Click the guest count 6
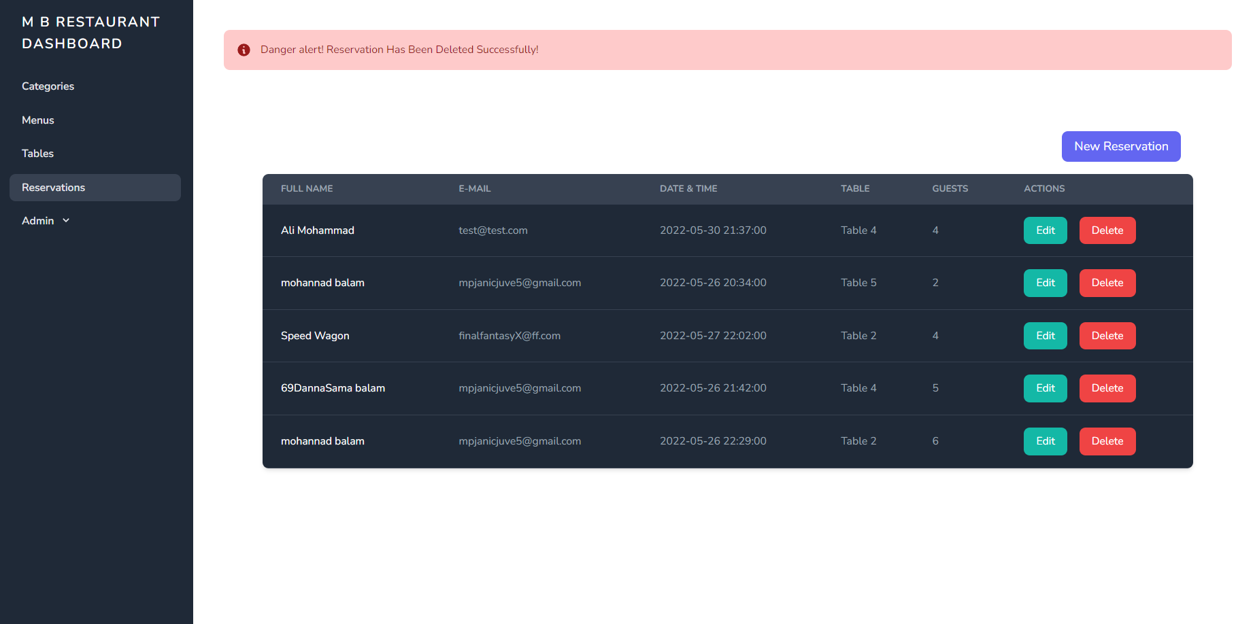 935,441
